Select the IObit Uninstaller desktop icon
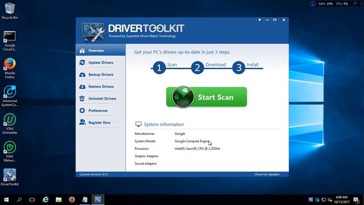 click(x=10, y=124)
